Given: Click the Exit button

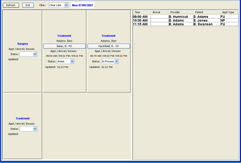Looking at the screenshot, I should 28,5.
